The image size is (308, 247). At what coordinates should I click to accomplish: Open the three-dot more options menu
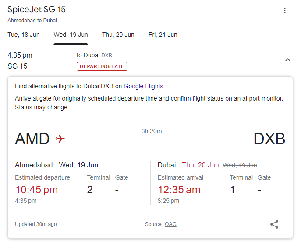point(285,10)
